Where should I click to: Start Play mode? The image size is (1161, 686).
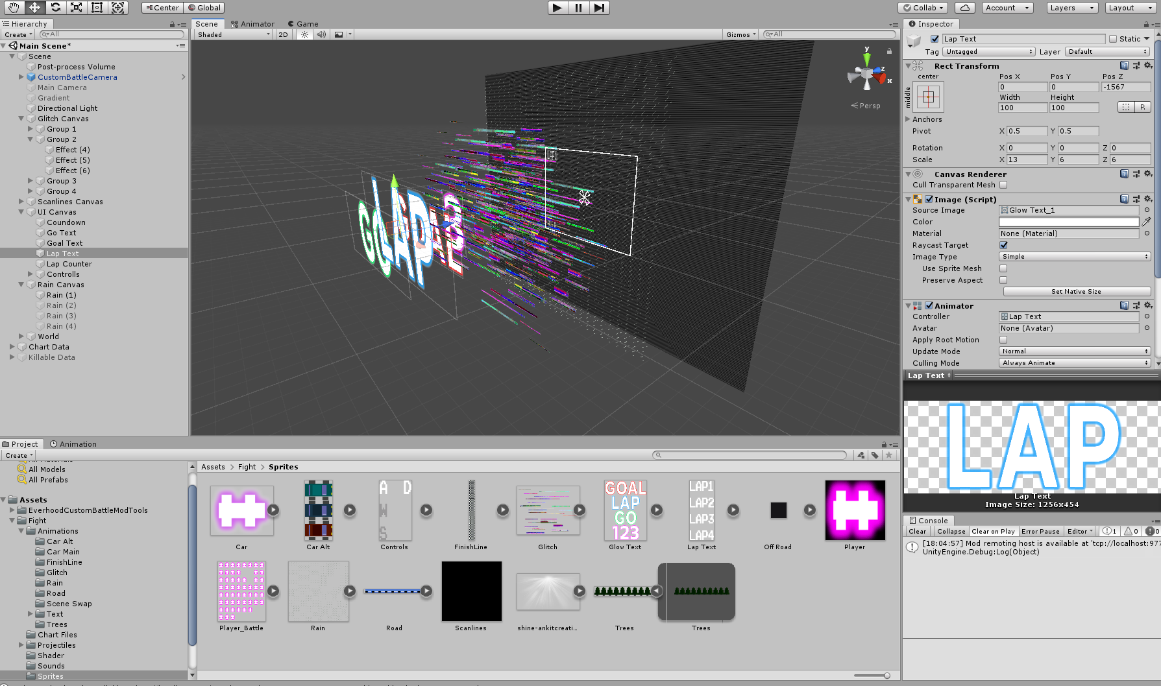click(x=557, y=8)
